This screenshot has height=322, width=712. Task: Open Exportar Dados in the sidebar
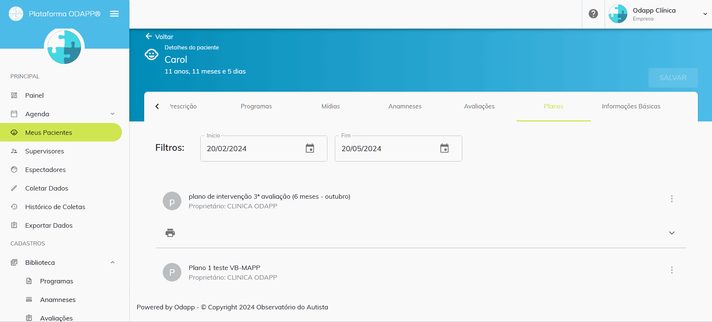click(x=61, y=225)
